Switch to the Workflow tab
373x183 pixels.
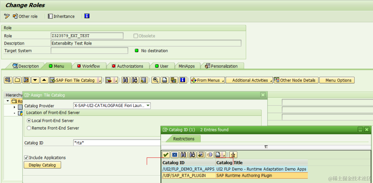(88, 66)
